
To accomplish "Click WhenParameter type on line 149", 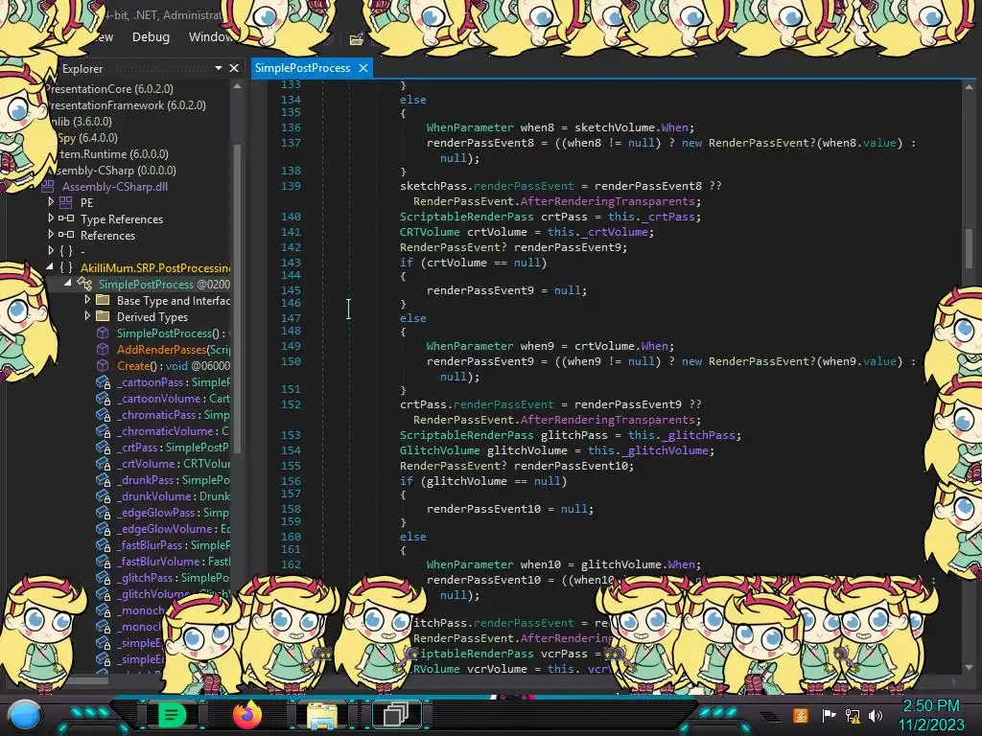I will pos(470,345).
